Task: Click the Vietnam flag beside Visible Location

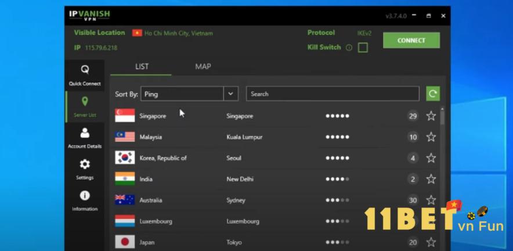Action: (137, 33)
